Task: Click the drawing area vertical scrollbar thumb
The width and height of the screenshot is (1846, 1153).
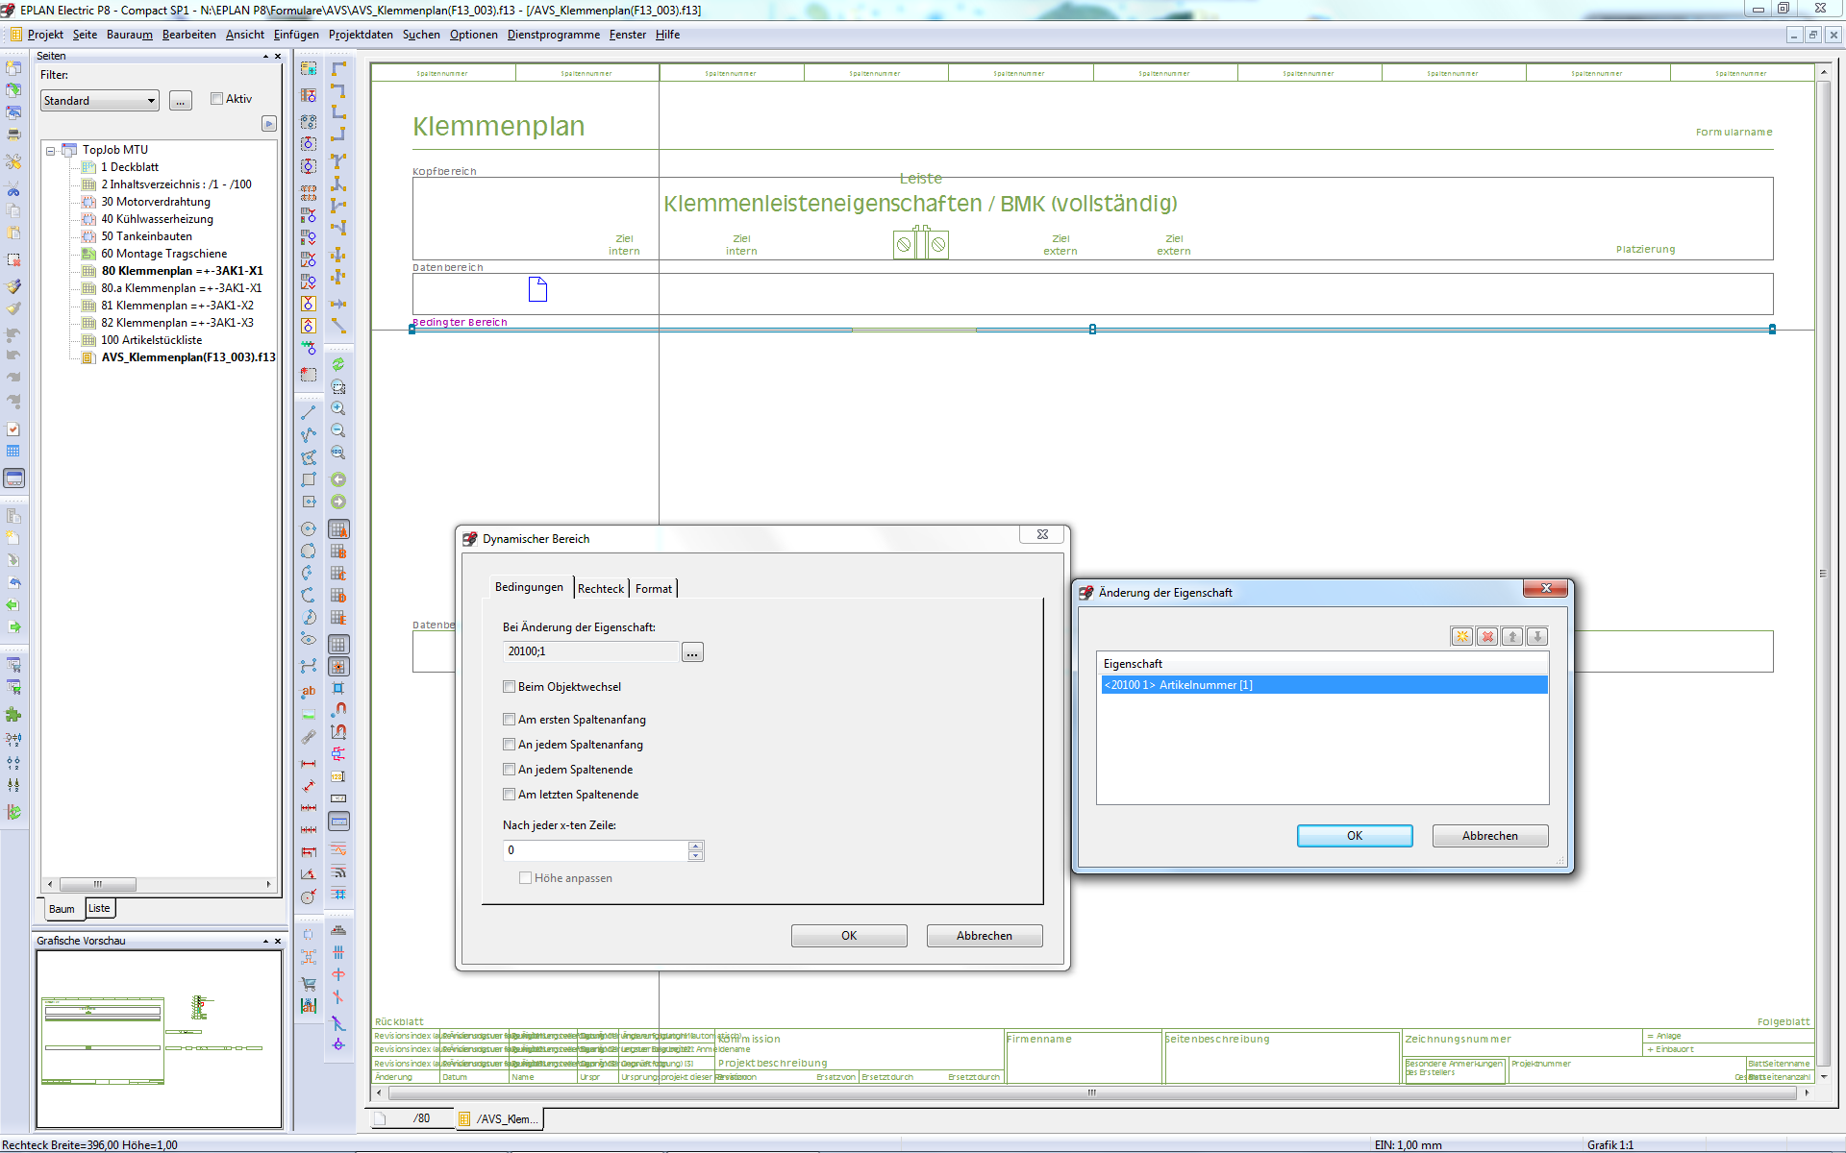Action: [x=1823, y=573]
